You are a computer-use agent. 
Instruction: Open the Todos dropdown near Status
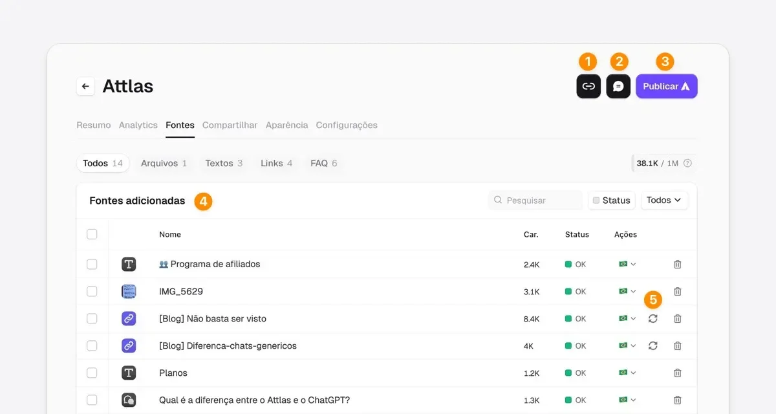(x=664, y=200)
